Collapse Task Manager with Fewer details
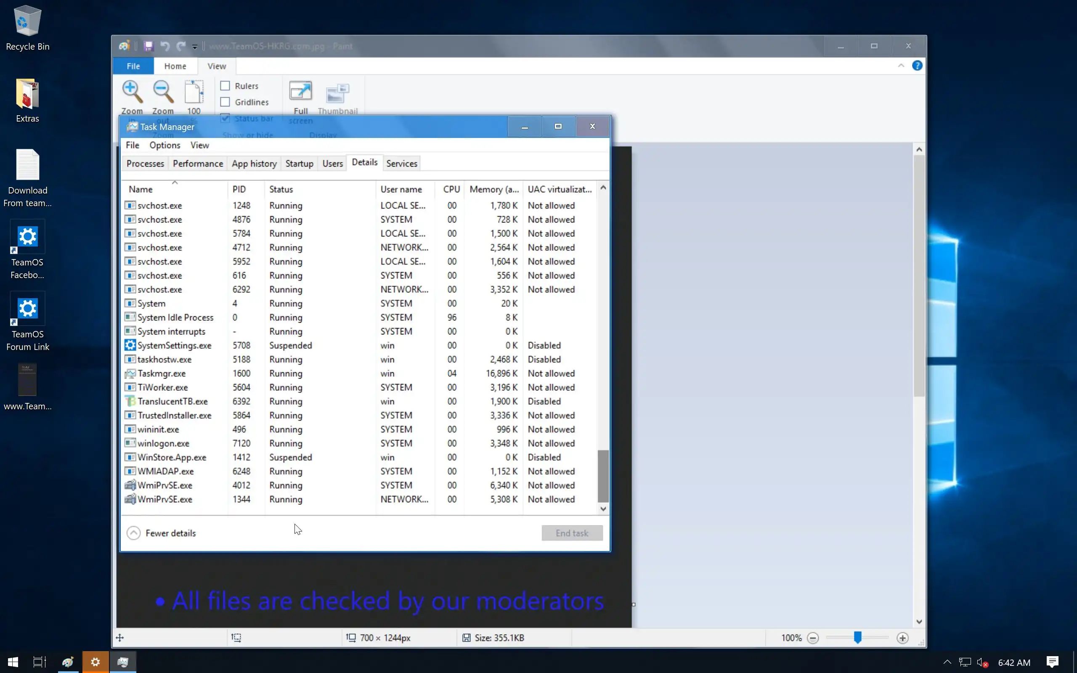This screenshot has height=673, width=1077. coord(162,533)
